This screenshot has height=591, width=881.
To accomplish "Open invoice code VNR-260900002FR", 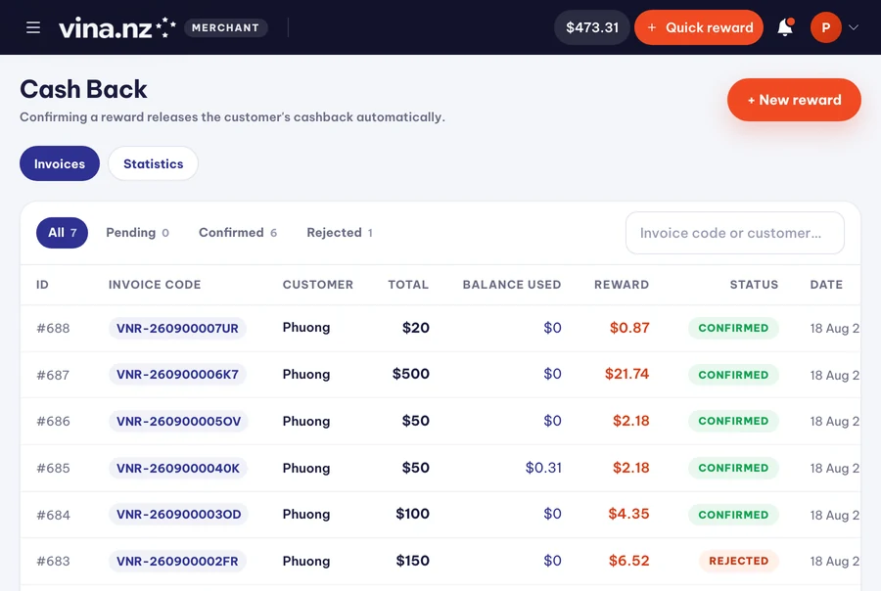I will point(177,561).
